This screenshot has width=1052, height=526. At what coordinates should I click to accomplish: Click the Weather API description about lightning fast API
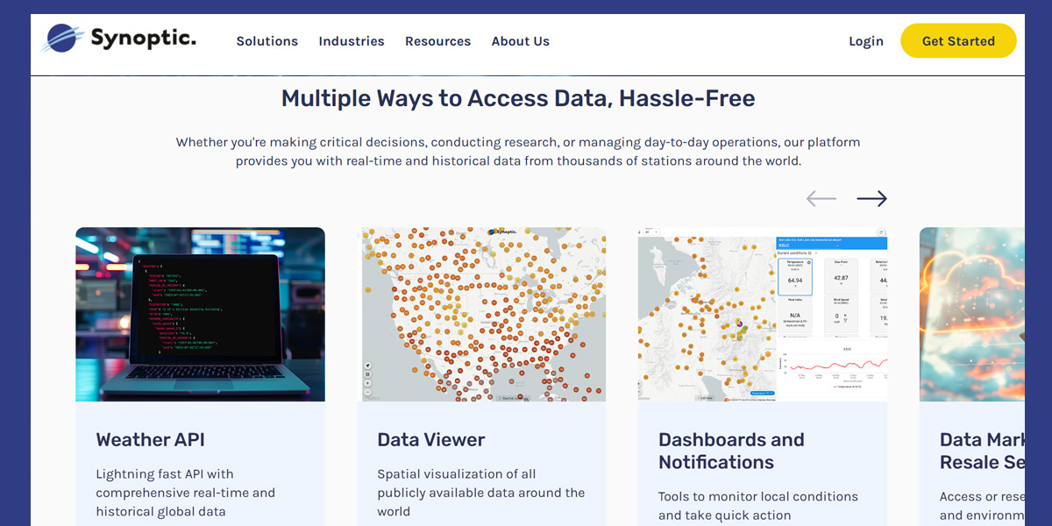185,493
